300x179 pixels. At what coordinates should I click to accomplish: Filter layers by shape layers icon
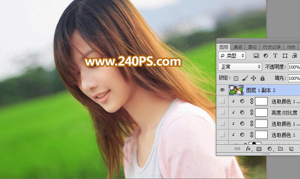[x=285, y=56]
